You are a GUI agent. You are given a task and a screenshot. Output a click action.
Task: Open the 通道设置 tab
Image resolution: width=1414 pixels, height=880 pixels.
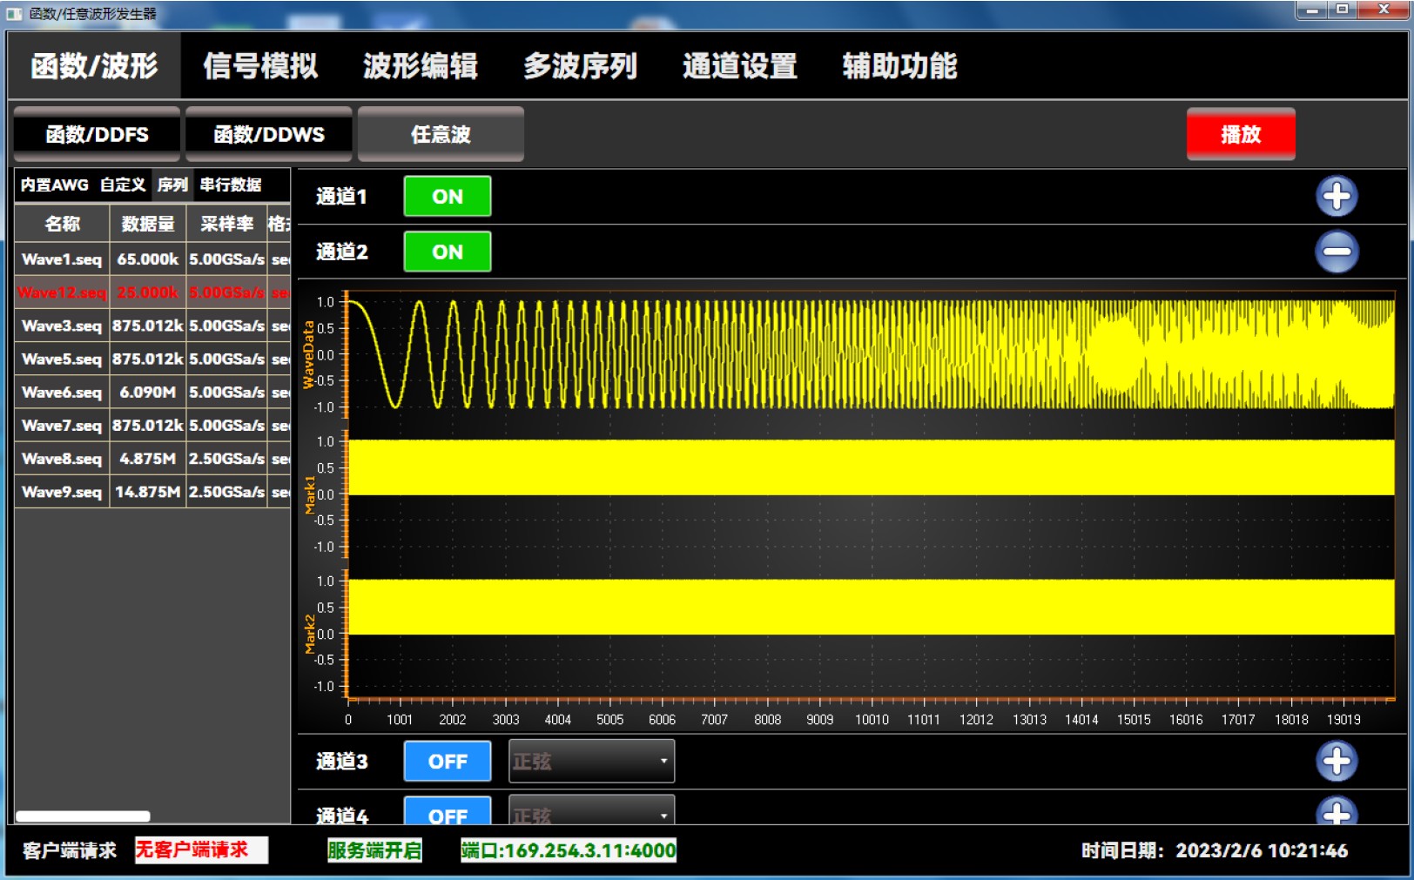click(739, 65)
